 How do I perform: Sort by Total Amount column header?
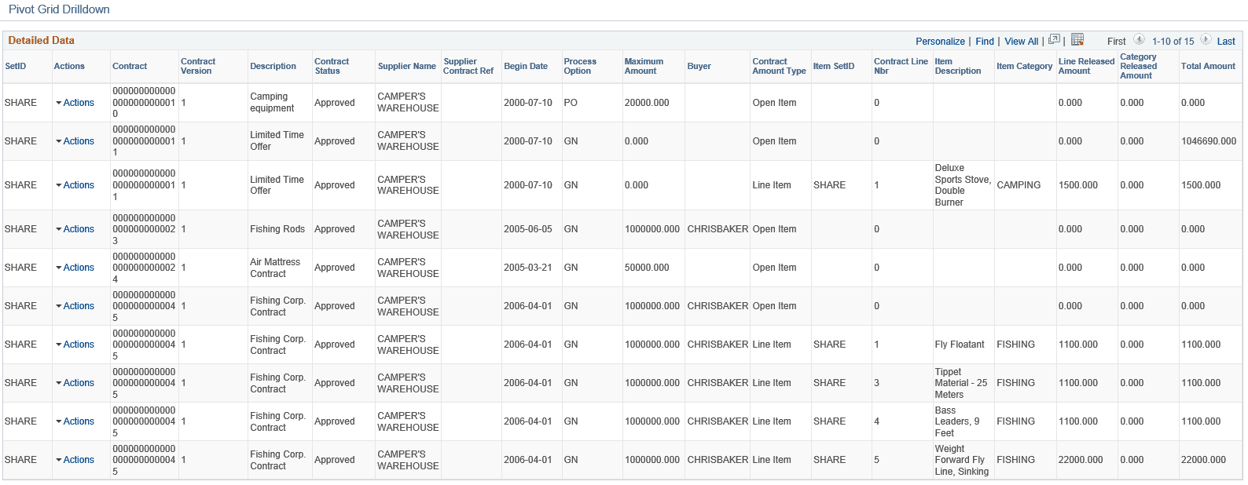coord(1208,66)
